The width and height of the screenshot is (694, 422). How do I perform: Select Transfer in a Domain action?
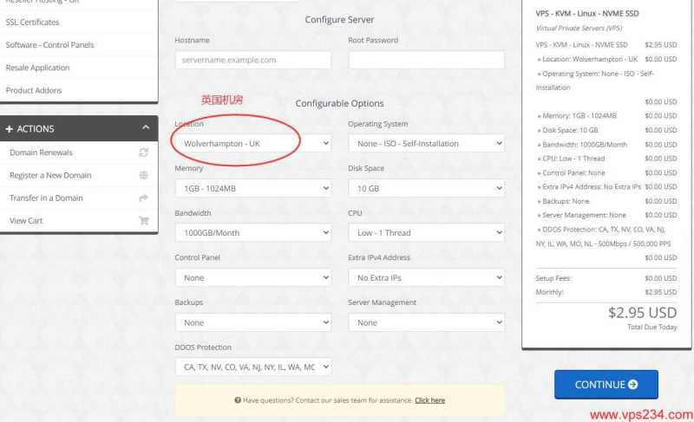click(79, 198)
